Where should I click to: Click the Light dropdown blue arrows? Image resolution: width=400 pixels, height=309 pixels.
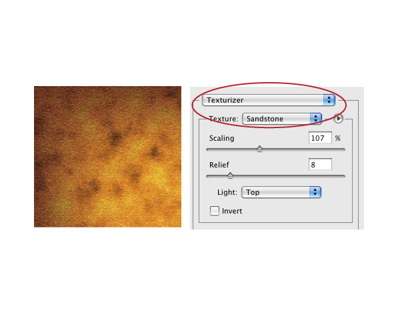point(315,192)
